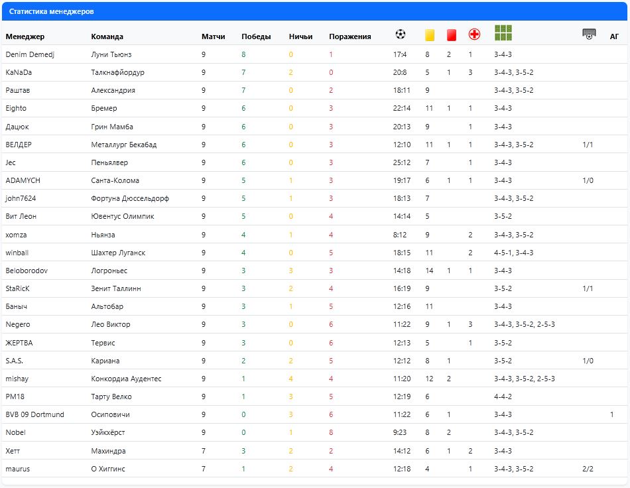Click the Поражения column header
Image resolution: width=630 pixels, height=488 pixels.
(x=349, y=36)
